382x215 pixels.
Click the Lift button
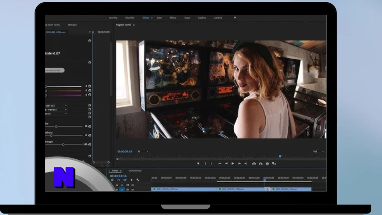[254, 163]
